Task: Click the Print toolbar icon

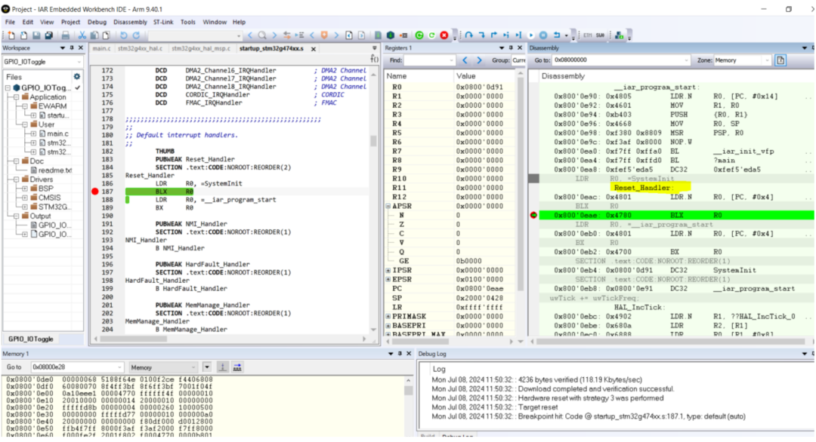Action: tap(66, 35)
